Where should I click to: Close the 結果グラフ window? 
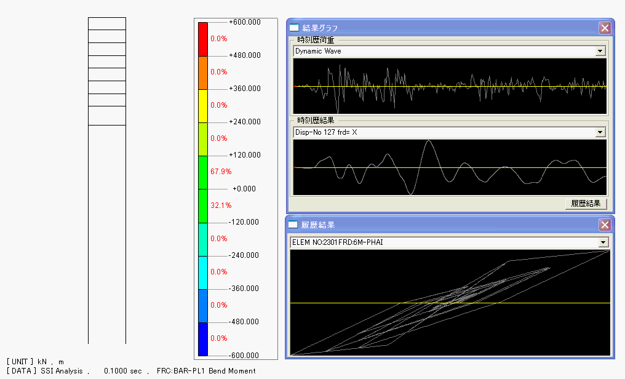coord(605,28)
